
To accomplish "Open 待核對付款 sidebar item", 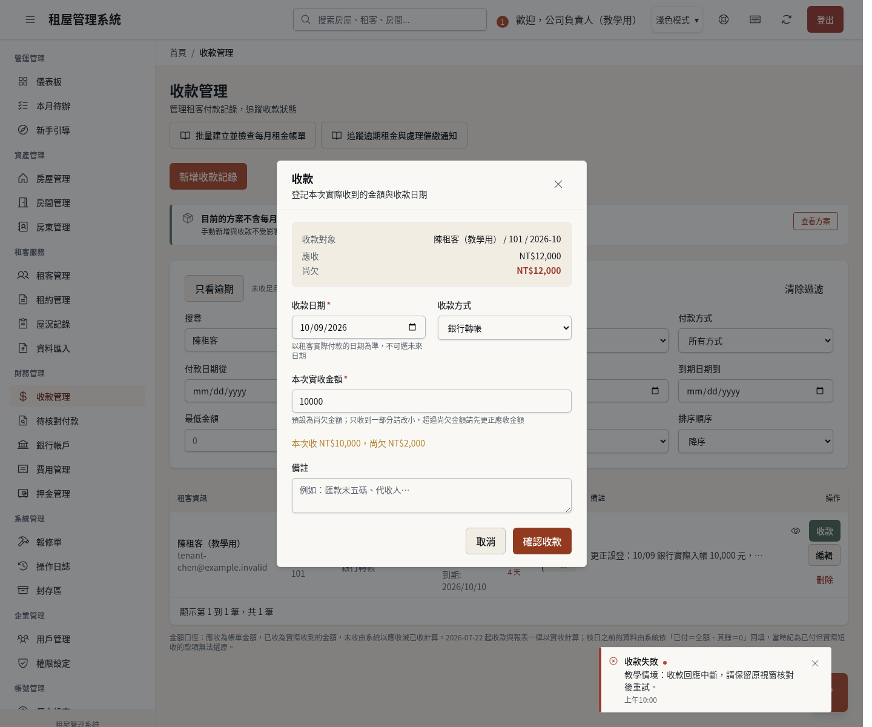I will [x=78, y=421].
